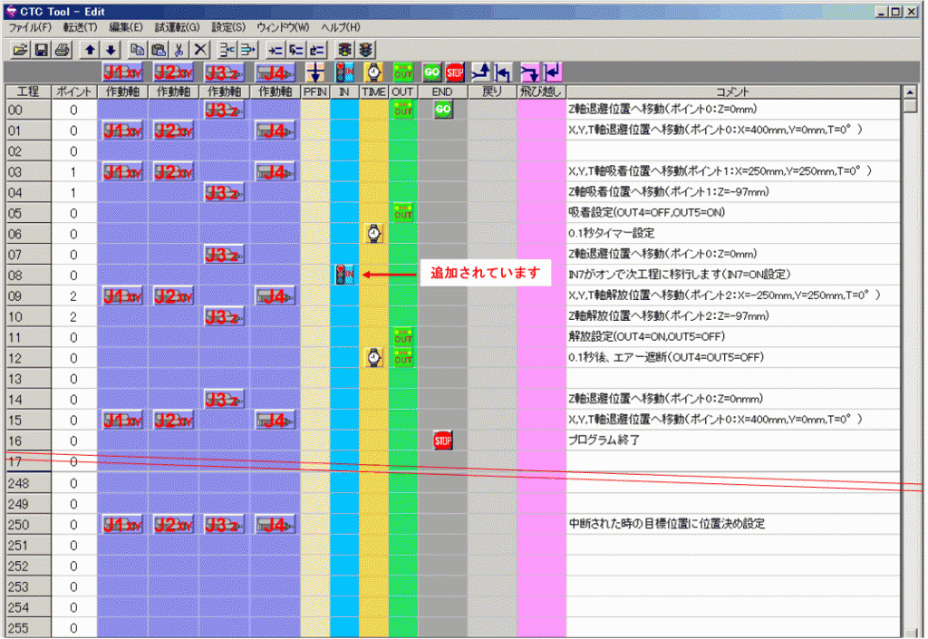Open the ファイル(F) menu
Image resolution: width=928 pixels, height=639 pixels.
(30, 27)
